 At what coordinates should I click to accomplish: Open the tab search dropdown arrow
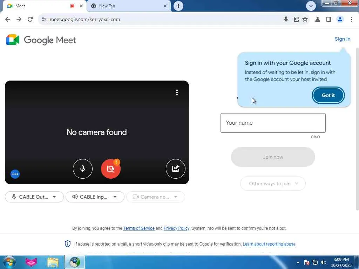click(x=311, y=6)
